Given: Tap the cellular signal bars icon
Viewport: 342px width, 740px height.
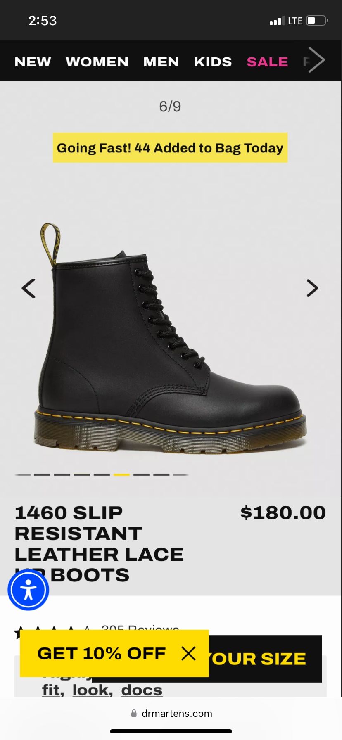Looking at the screenshot, I should point(277,21).
